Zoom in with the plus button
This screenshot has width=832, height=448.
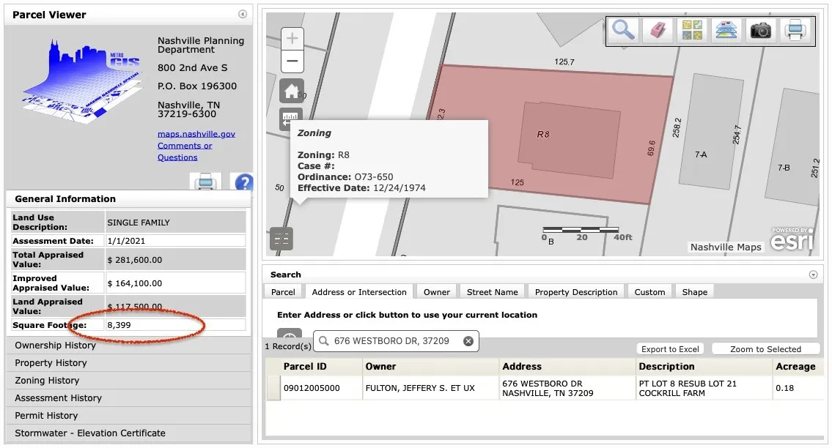[x=292, y=39]
